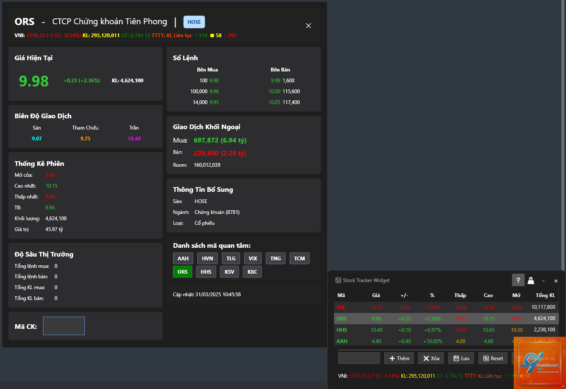Select TLG in the watchlist chips
Viewport: 566px width, 389px height.
point(231,258)
